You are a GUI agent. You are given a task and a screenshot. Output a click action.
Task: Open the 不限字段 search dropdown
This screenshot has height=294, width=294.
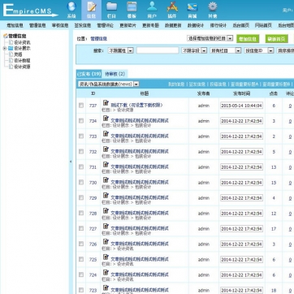pyautogui.click(x=194, y=50)
